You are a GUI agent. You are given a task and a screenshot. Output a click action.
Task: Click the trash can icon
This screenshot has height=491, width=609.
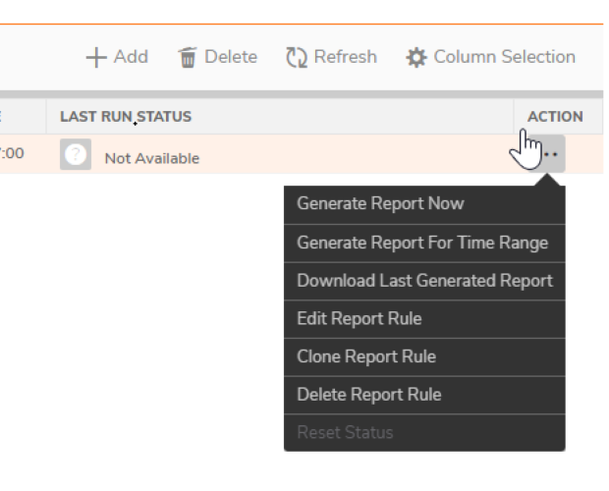tap(187, 57)
